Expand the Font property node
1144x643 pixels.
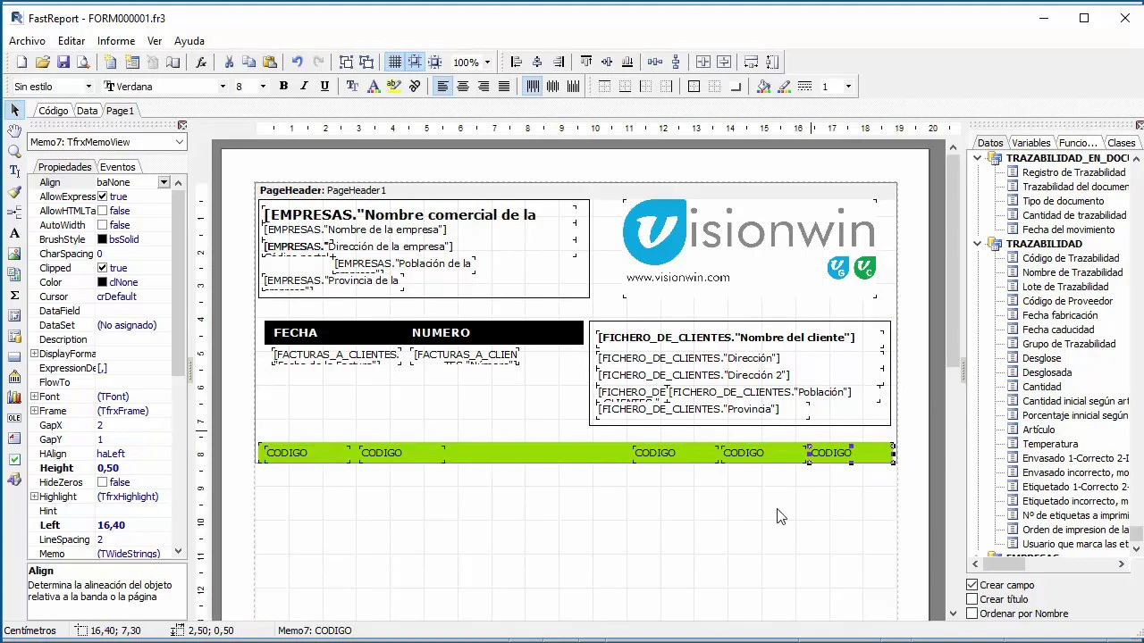(x=34, y=397)
